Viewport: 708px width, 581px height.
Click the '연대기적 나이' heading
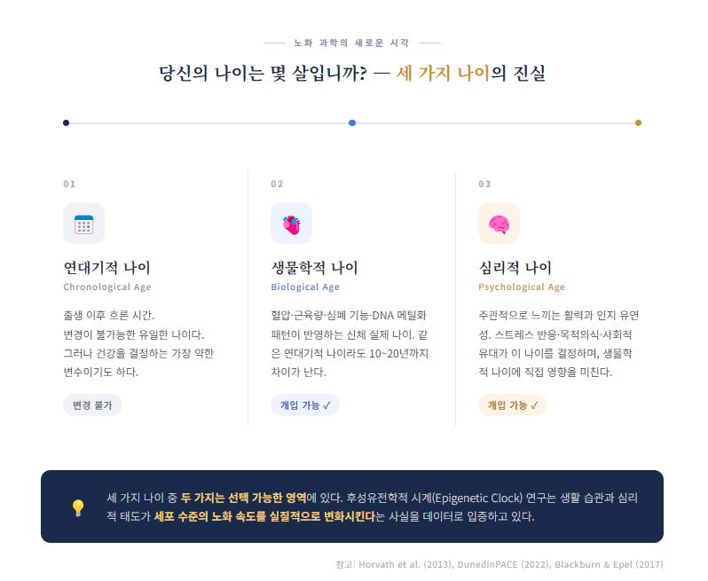[x=106, y=268]
